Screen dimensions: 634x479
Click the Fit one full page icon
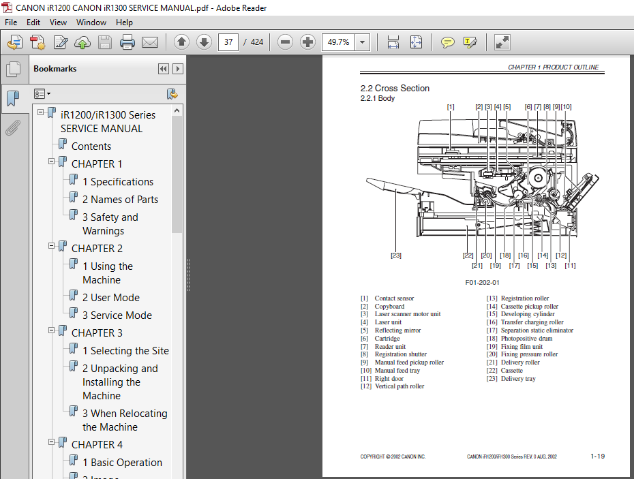pyautogui.click(x=416, y=42)
